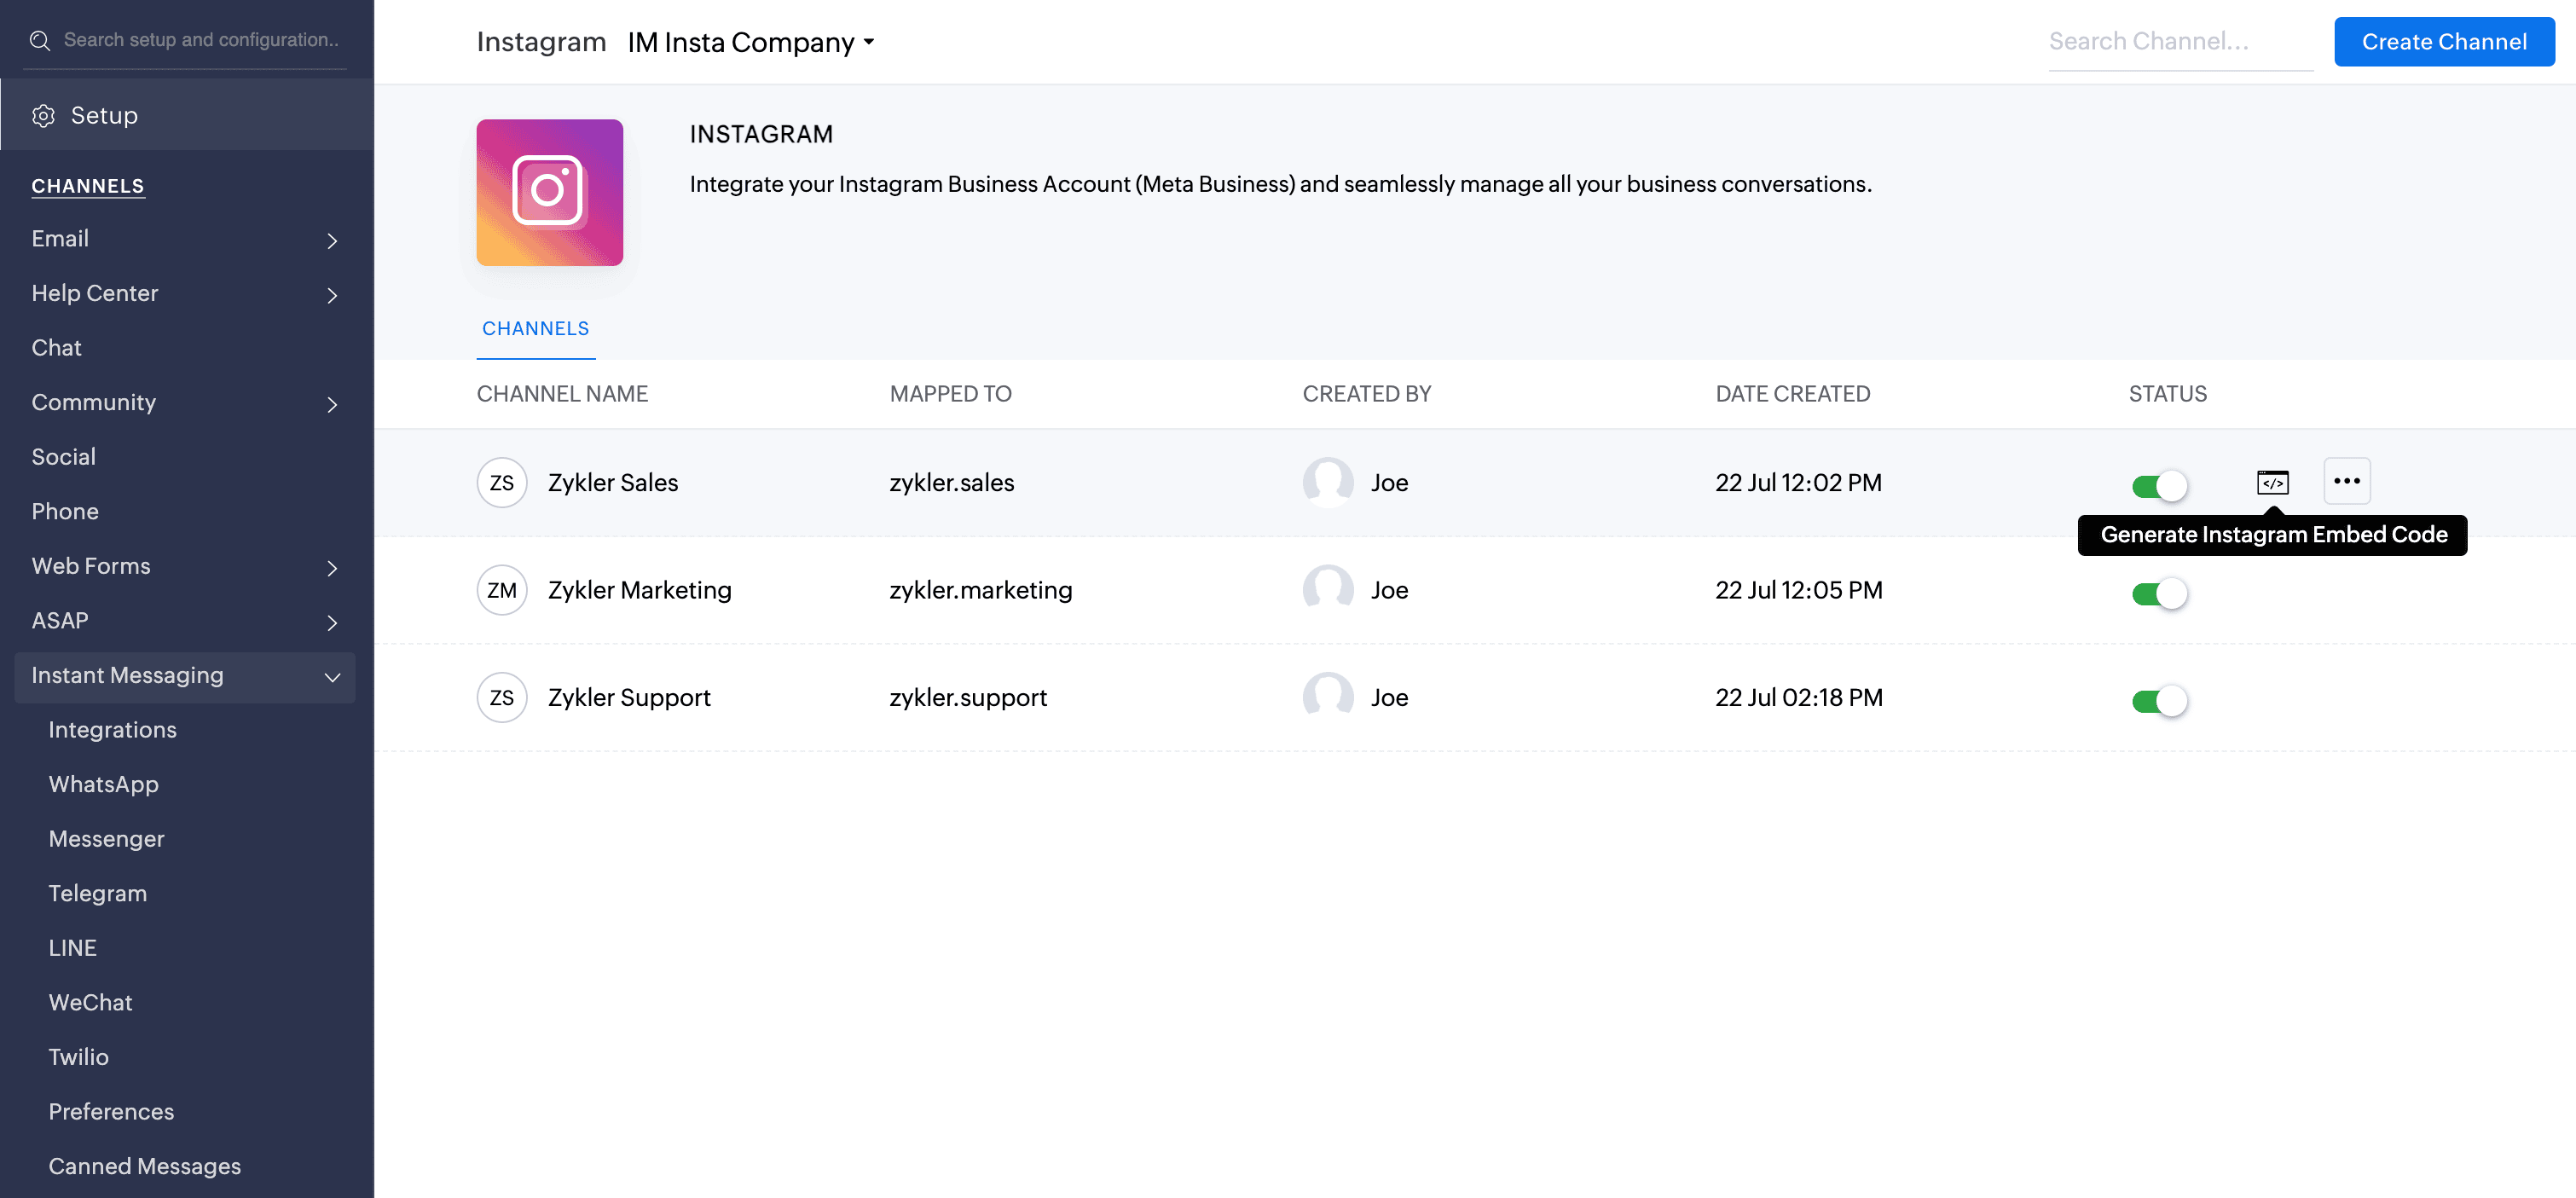
Task: Click the ZS avatar of Zykler Sales
Action: (501, 483)
